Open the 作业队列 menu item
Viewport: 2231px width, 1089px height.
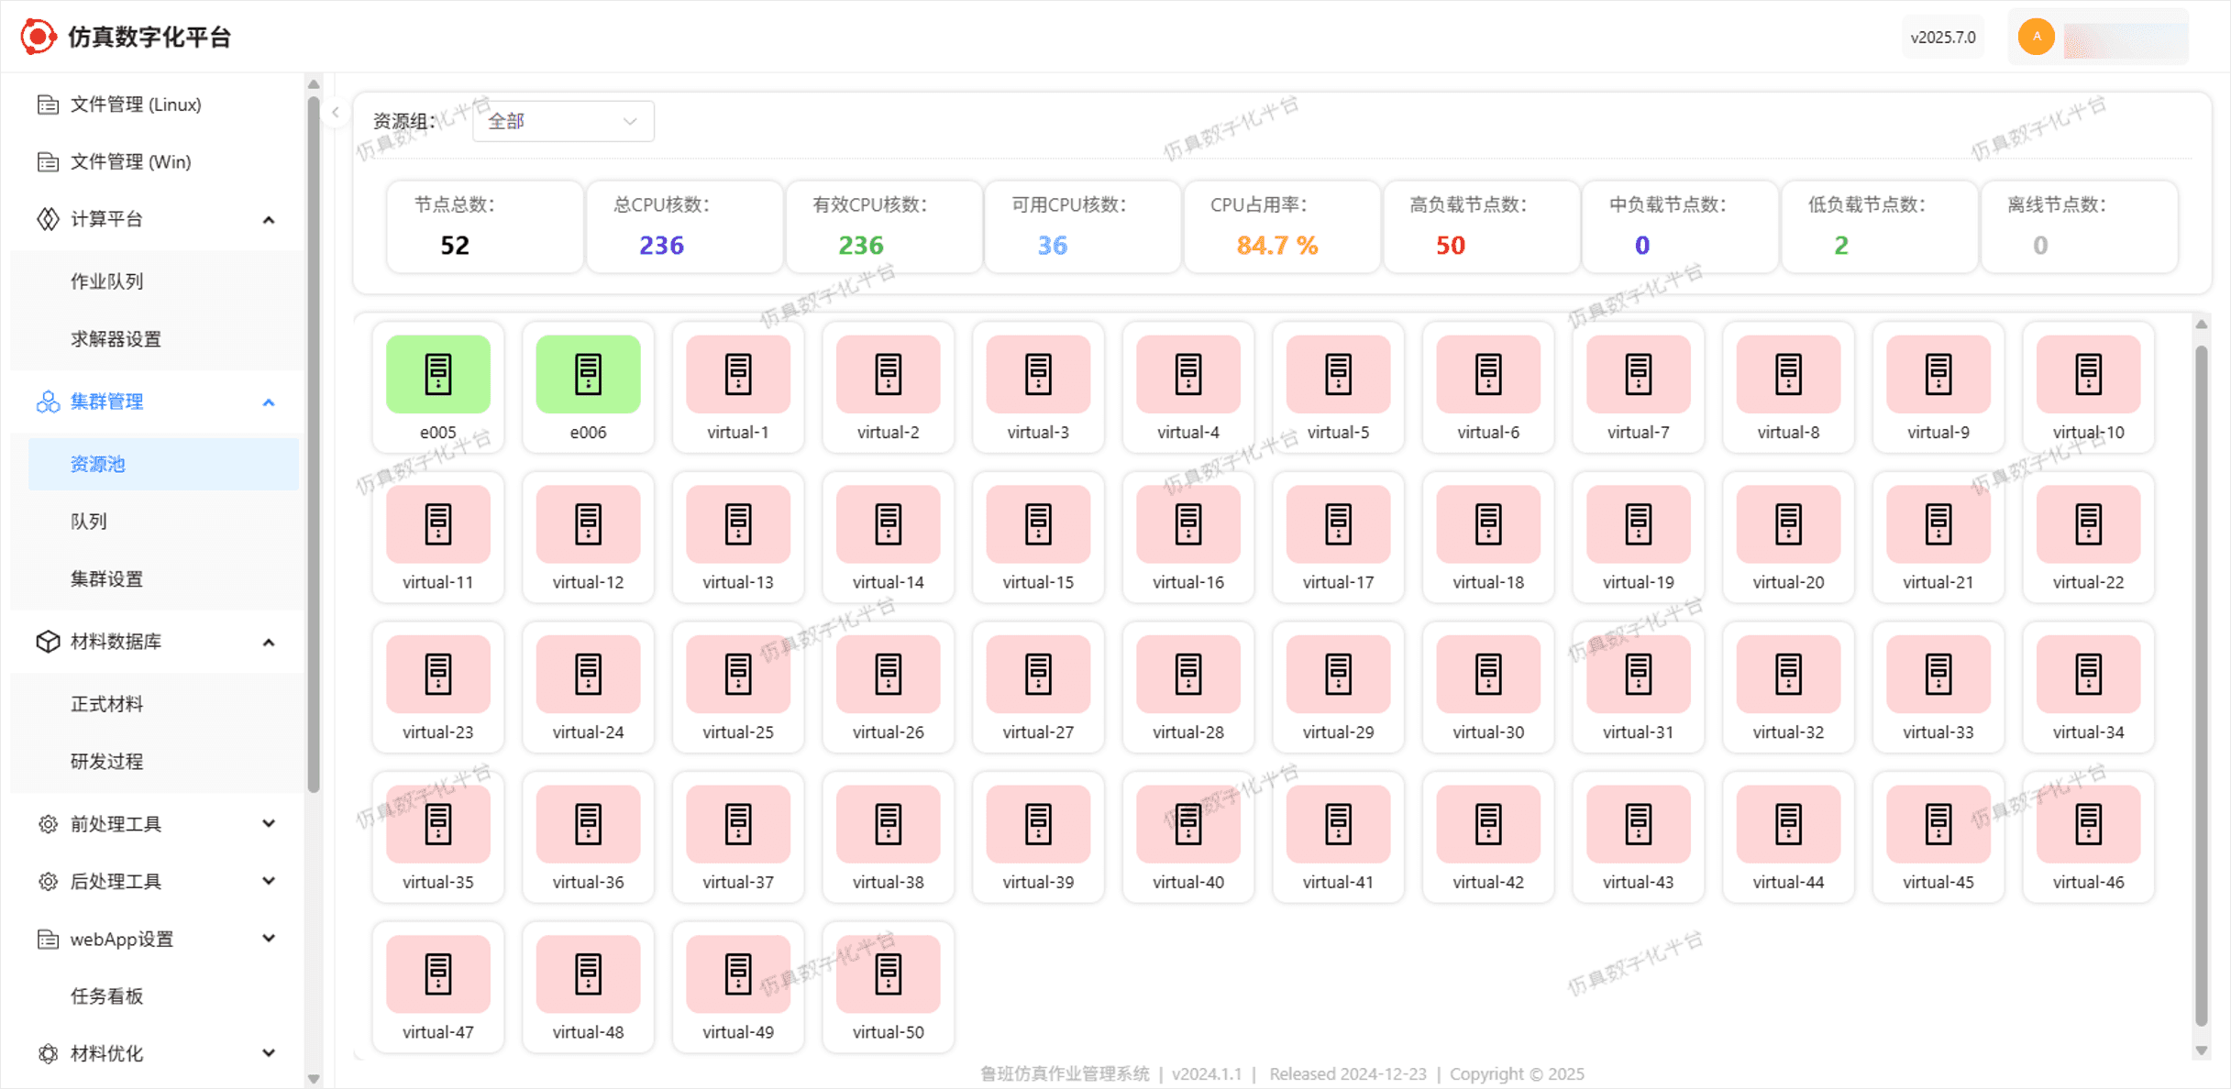107,281
